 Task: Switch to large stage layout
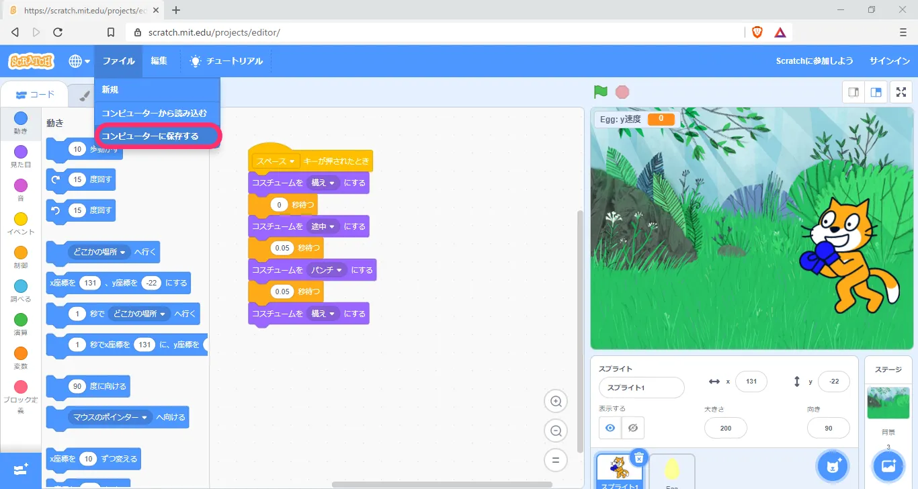tap(876, 92)
